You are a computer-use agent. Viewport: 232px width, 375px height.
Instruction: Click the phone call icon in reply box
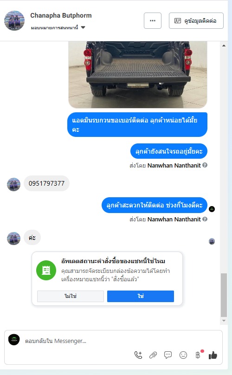coord(138,355)
